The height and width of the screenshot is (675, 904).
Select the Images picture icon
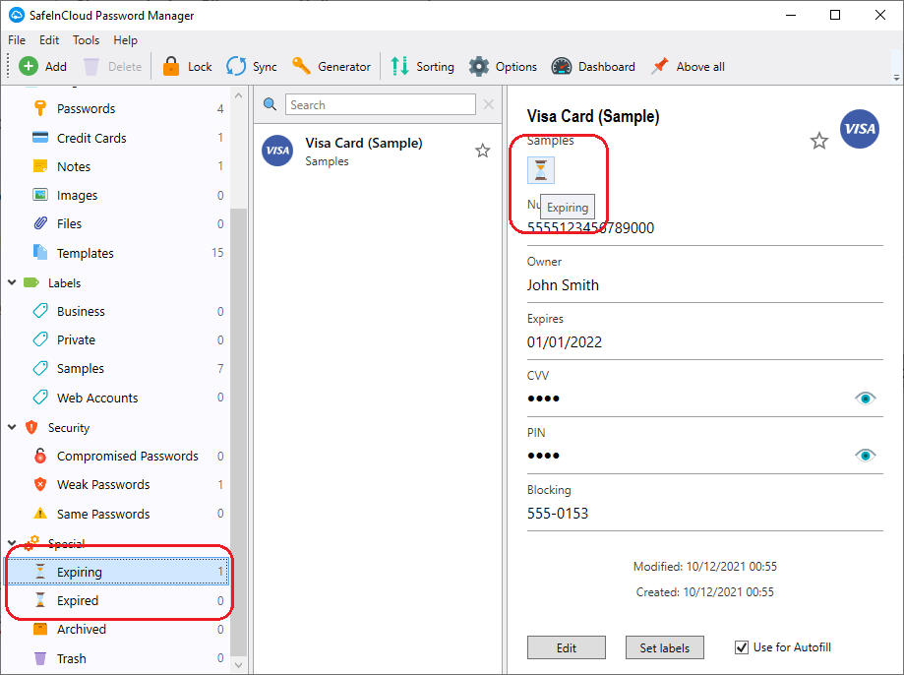[40, 195]
